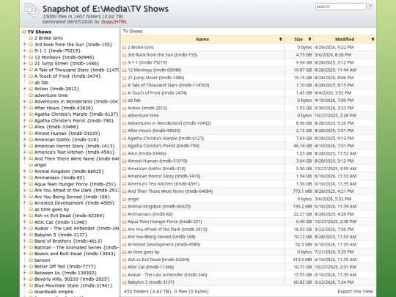
Task: Click 2 Broke Girls folder icon in tree
Action: 31,38
